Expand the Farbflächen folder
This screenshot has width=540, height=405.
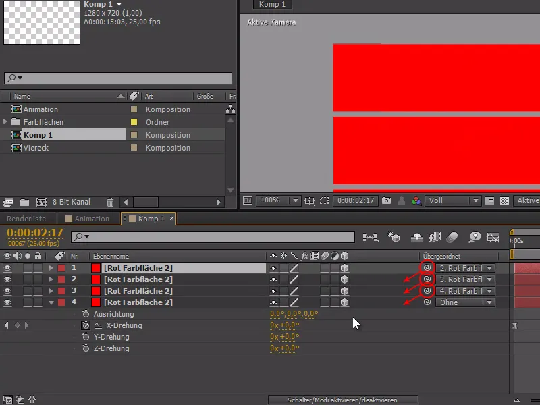(x=5, y=122)
